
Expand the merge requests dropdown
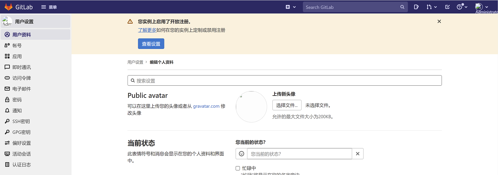pos(431,7)
